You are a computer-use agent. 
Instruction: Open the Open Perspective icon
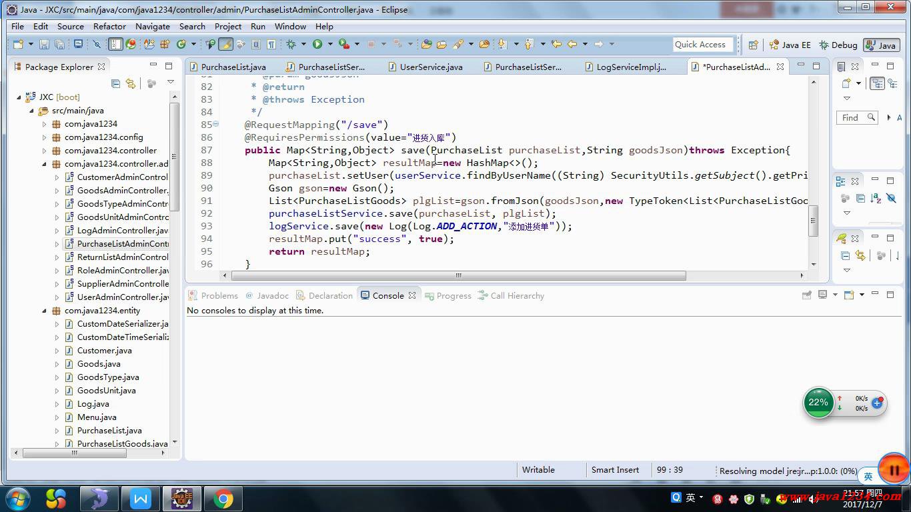click(753, 45)
